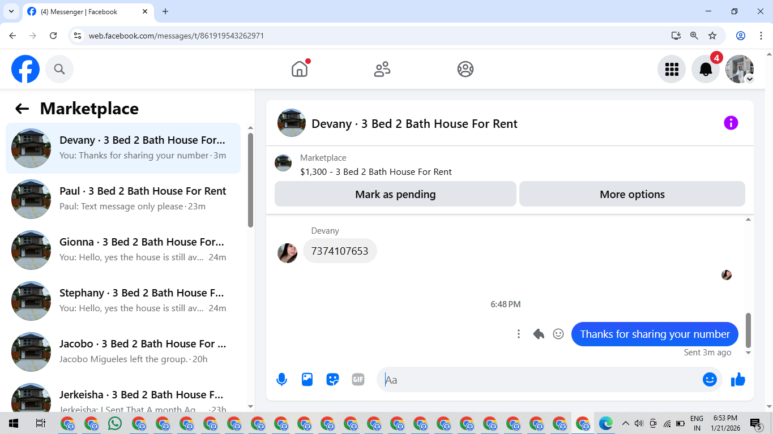Viewport: 773px width, 434px height.
Task: Show hidden system tray icons
Action: click(626, 423)
